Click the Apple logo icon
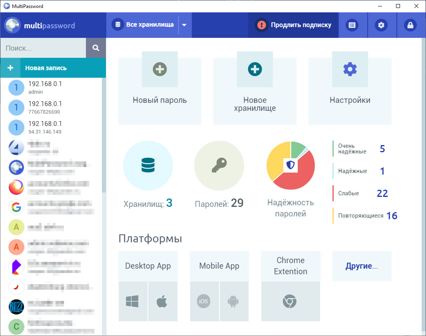 163,301
